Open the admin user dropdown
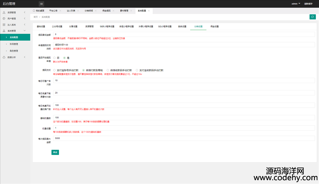This screenshot has height=184, width=319. coord(296,4)
